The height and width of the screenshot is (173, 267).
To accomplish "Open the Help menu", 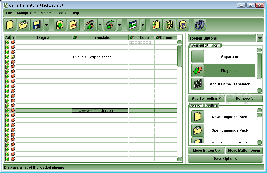I will [x=75, y=13].
